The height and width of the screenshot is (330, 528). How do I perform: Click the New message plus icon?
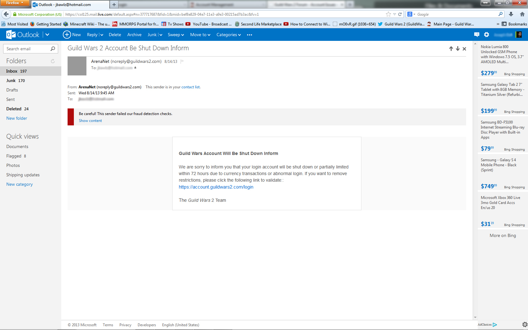click(67, 35)
